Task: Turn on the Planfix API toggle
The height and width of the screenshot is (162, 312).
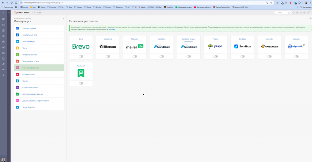Action: (x=81, y=83)
